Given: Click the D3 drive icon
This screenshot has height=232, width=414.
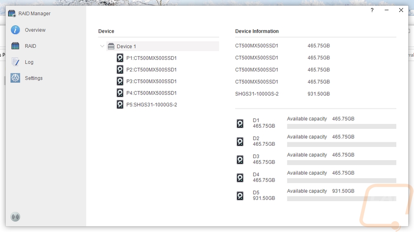Looking at the screenshot, I should tap(240, 160).
